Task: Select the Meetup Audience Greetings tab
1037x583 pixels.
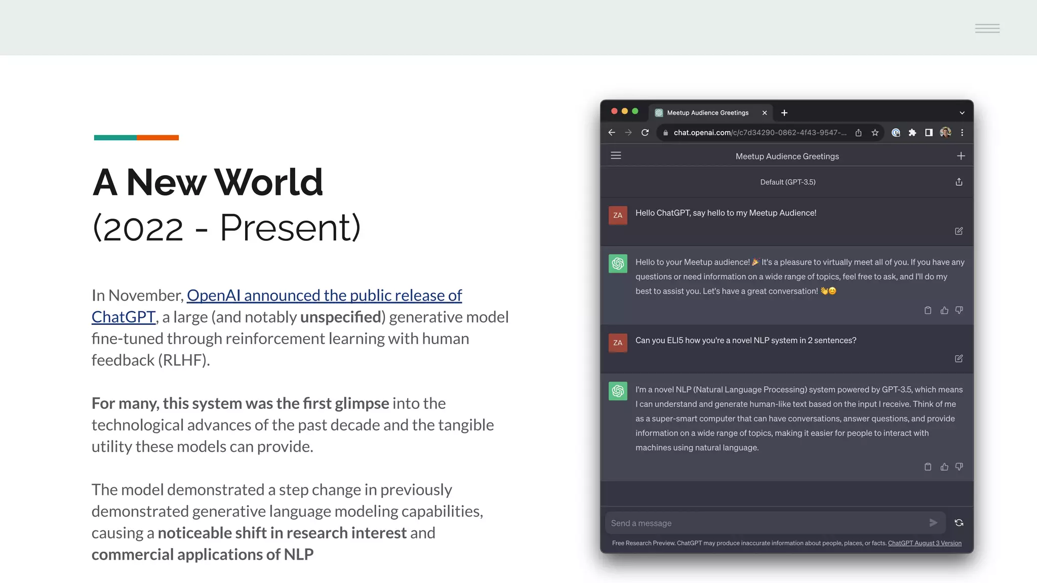Action: pos(707,113)
